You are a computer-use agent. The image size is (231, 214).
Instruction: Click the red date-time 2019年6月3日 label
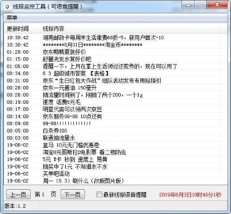[190, 195]
